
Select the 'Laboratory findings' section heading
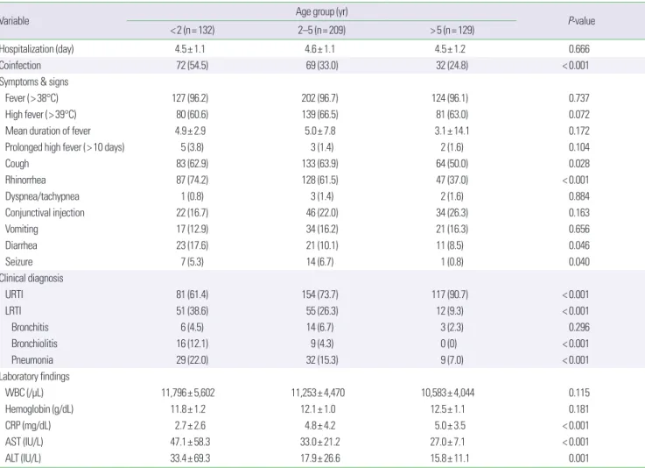34,377
